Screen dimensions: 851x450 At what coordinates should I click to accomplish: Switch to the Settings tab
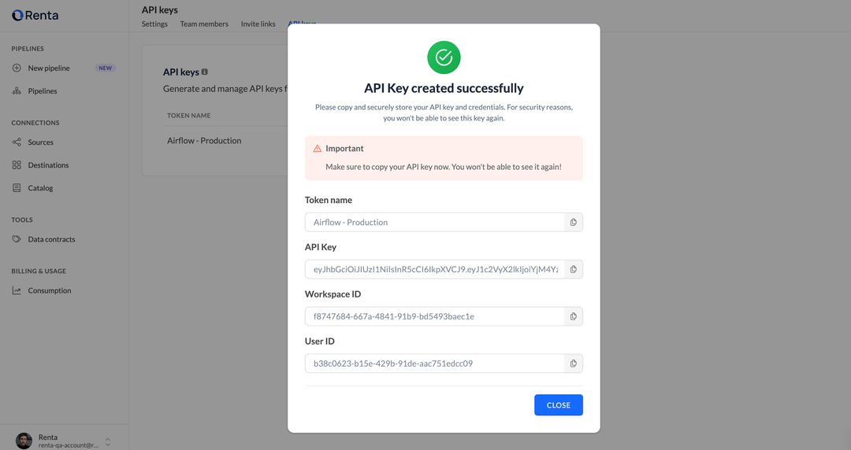pos(154,24)
